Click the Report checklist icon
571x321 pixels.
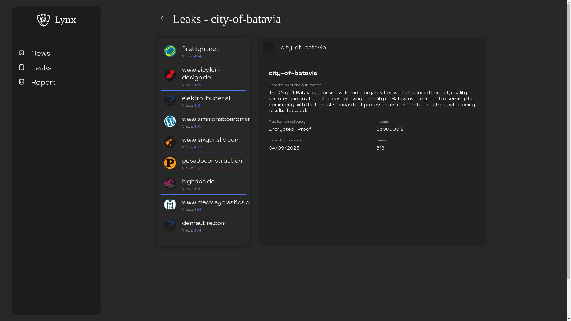click(21, 82)
